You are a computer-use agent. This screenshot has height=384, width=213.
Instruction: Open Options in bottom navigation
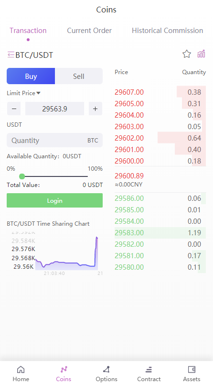pyautogui.click(x=106, y=373)
